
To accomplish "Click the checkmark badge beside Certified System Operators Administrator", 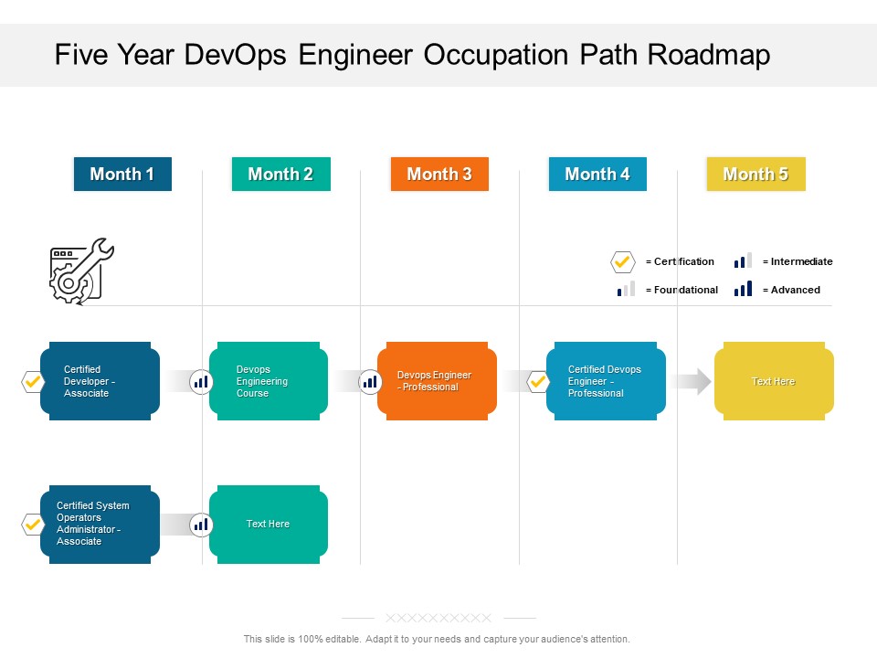I will [33, 525].
